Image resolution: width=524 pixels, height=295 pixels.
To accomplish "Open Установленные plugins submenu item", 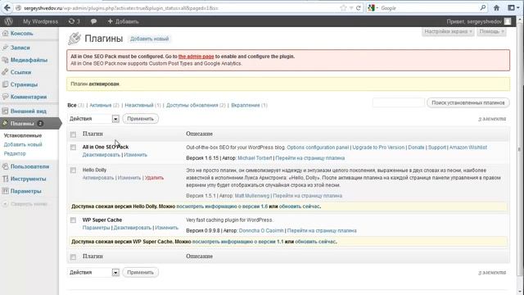I will (23, 135).
